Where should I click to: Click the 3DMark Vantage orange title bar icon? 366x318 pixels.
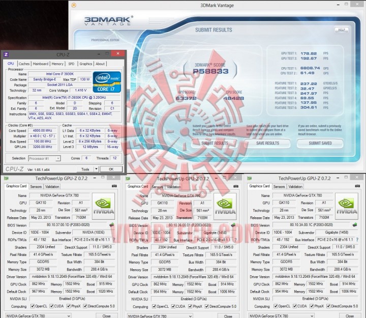pos(74,5)
